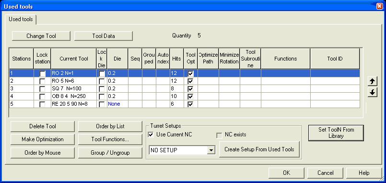Click the Change Tool button

41,36
